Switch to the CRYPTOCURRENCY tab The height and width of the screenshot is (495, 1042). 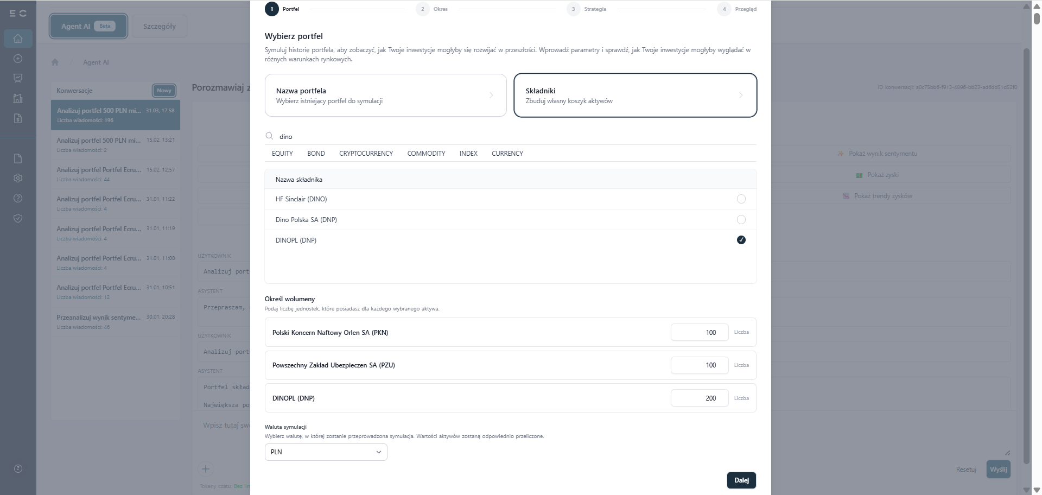[x=366, y=154]
